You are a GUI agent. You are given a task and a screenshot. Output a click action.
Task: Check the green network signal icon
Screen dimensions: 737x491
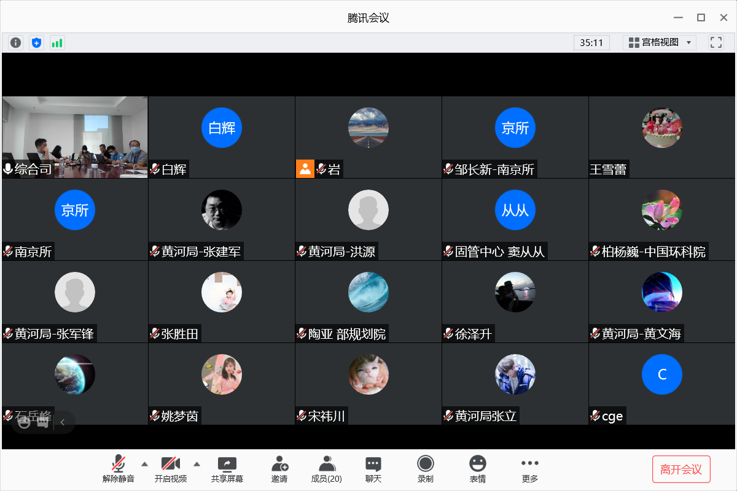[57, 43]
